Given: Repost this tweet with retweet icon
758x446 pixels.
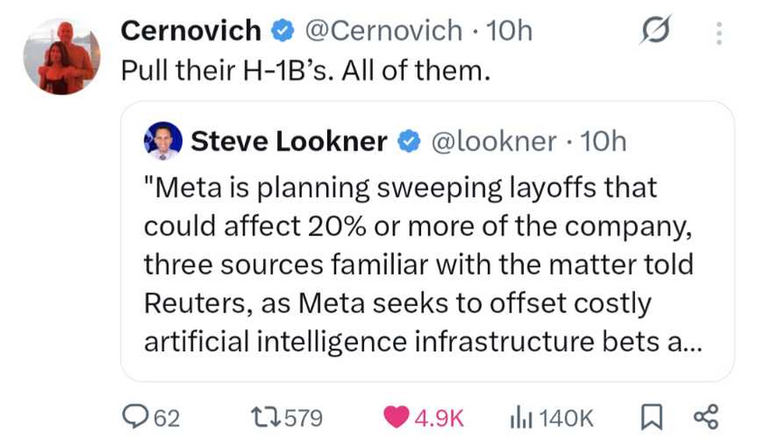Looking at the screenshot, I should (x=267, y=417).
